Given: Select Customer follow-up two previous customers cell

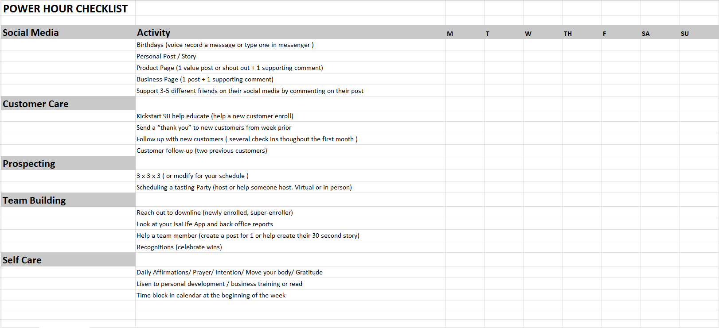Looking at the screenshot, I should 290,150.
